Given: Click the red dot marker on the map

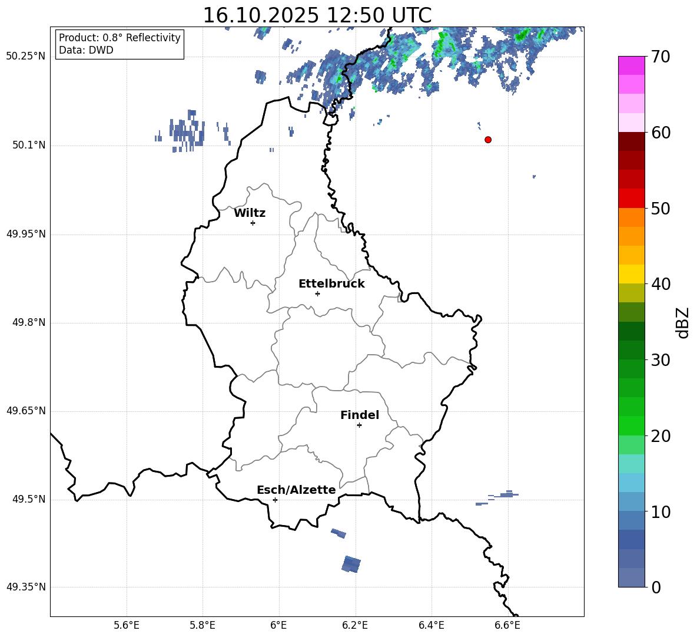Looking at the screenshot, I should tap(488, 140).
